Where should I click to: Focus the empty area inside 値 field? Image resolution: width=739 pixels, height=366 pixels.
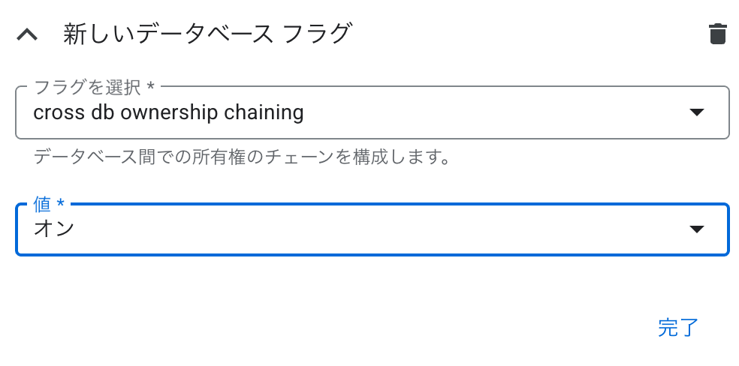[377, 229]
